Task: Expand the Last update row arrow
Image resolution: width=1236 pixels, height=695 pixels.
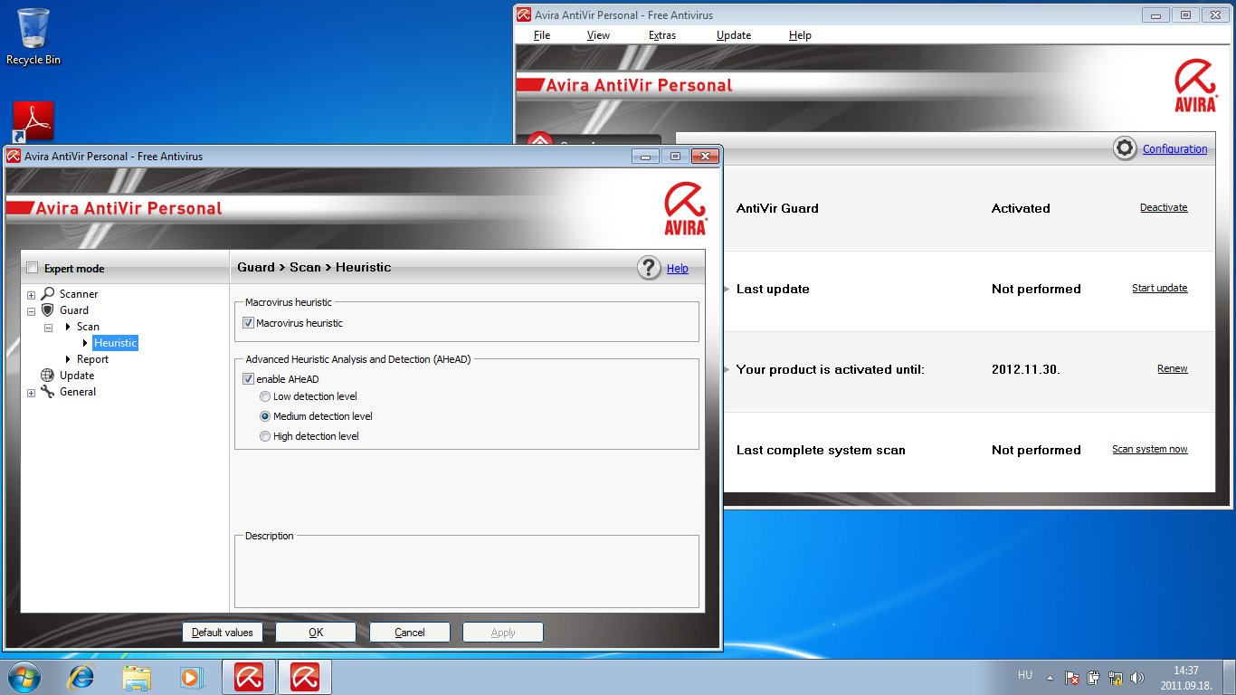Action: pos(726,289)
